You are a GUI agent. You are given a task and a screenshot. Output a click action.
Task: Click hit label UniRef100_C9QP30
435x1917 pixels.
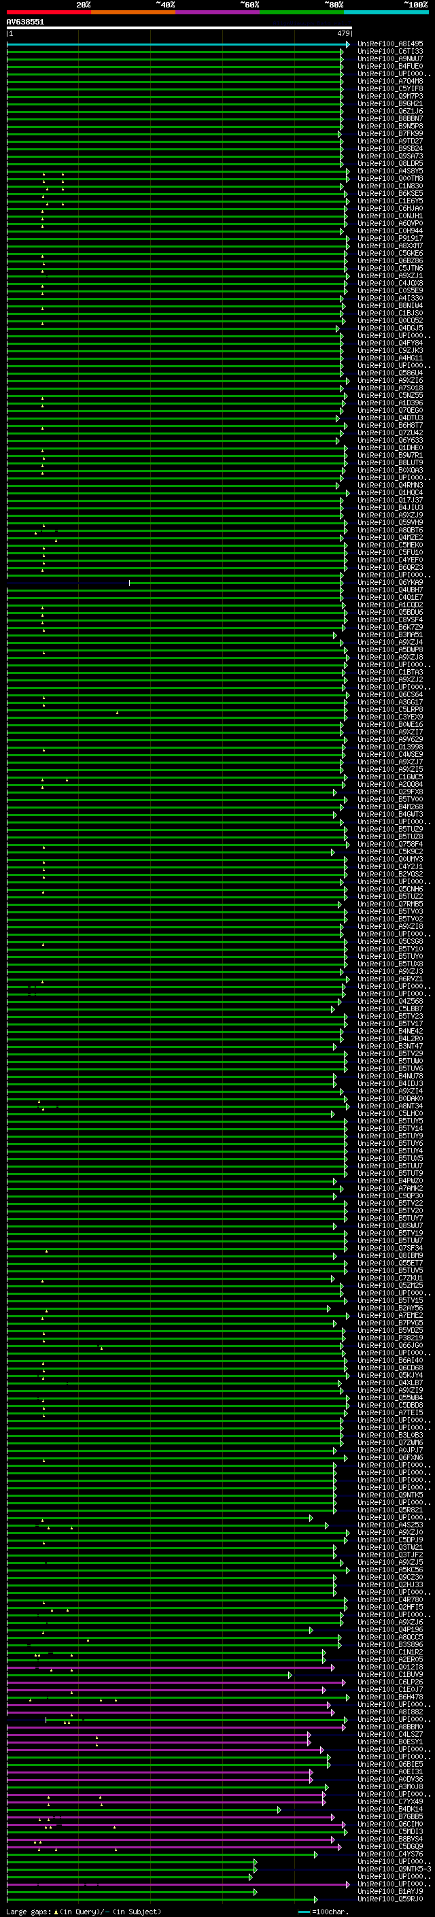pyautogui.click(x=390, y=1196)
